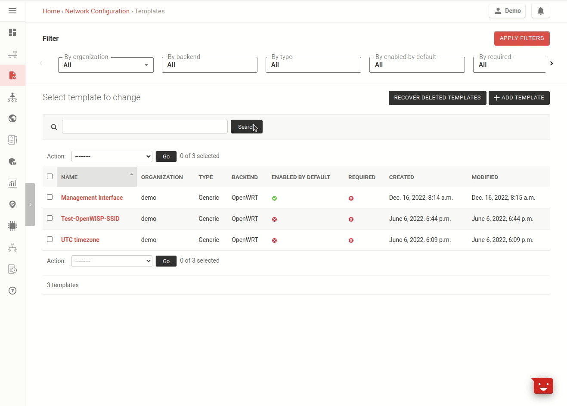Toggle the hamburger menu icon
The width and height of the screenshot is (567, 406).
(12, 11)
